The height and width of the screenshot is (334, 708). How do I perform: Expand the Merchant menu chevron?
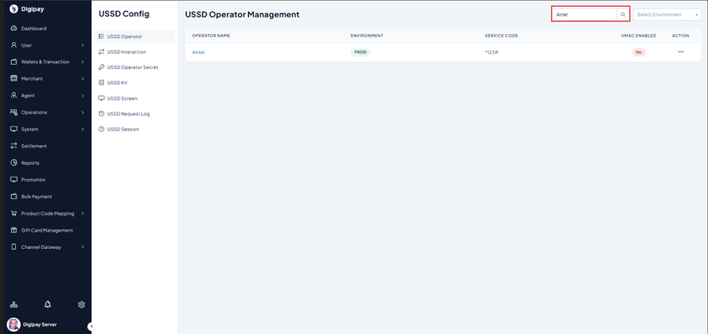83,79
